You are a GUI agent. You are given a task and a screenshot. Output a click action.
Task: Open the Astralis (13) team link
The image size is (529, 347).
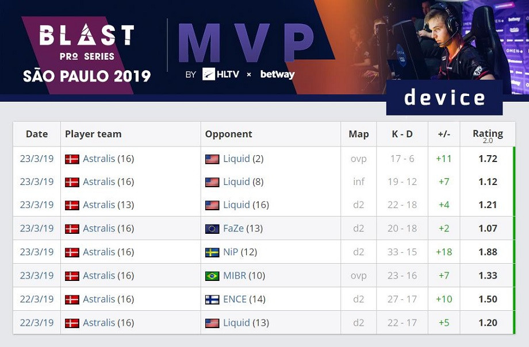[x=108, y=205]
